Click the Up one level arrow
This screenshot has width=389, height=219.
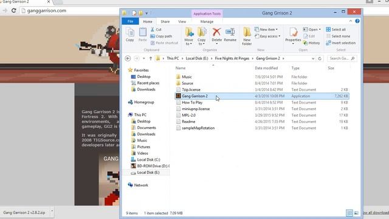(151, 58)
